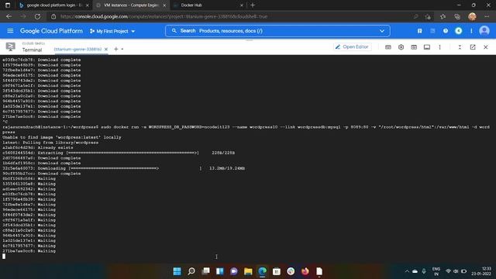This screenshot has height=279, width=496.
Task: Add a new Cloud Shell terminal tab
Action: point(116,49)
